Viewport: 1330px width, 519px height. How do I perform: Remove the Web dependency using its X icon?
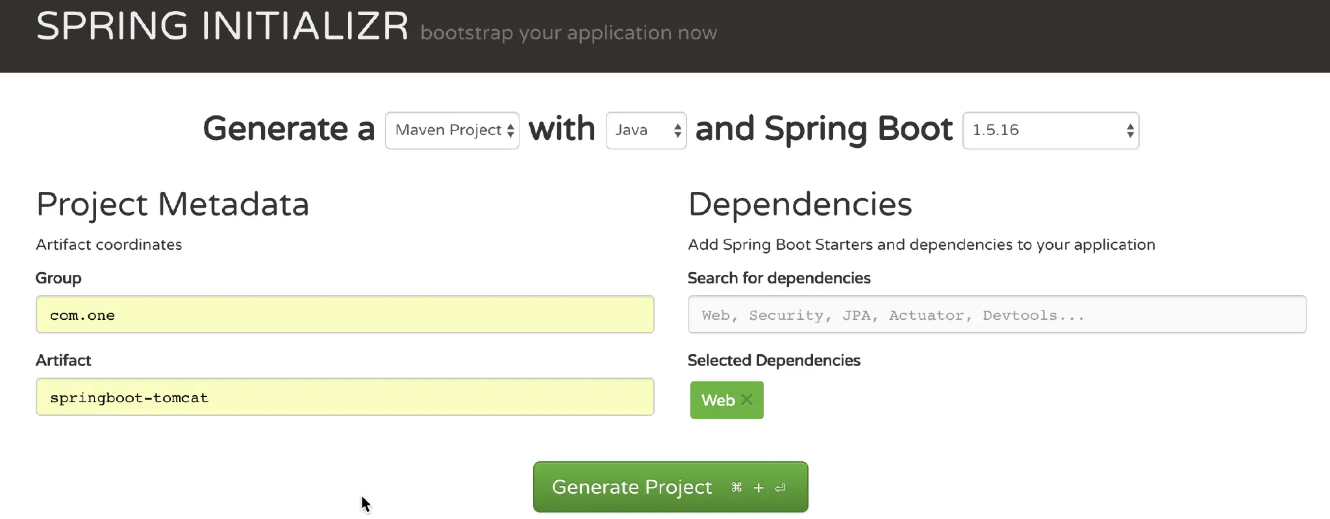click(x=747, y=400)
